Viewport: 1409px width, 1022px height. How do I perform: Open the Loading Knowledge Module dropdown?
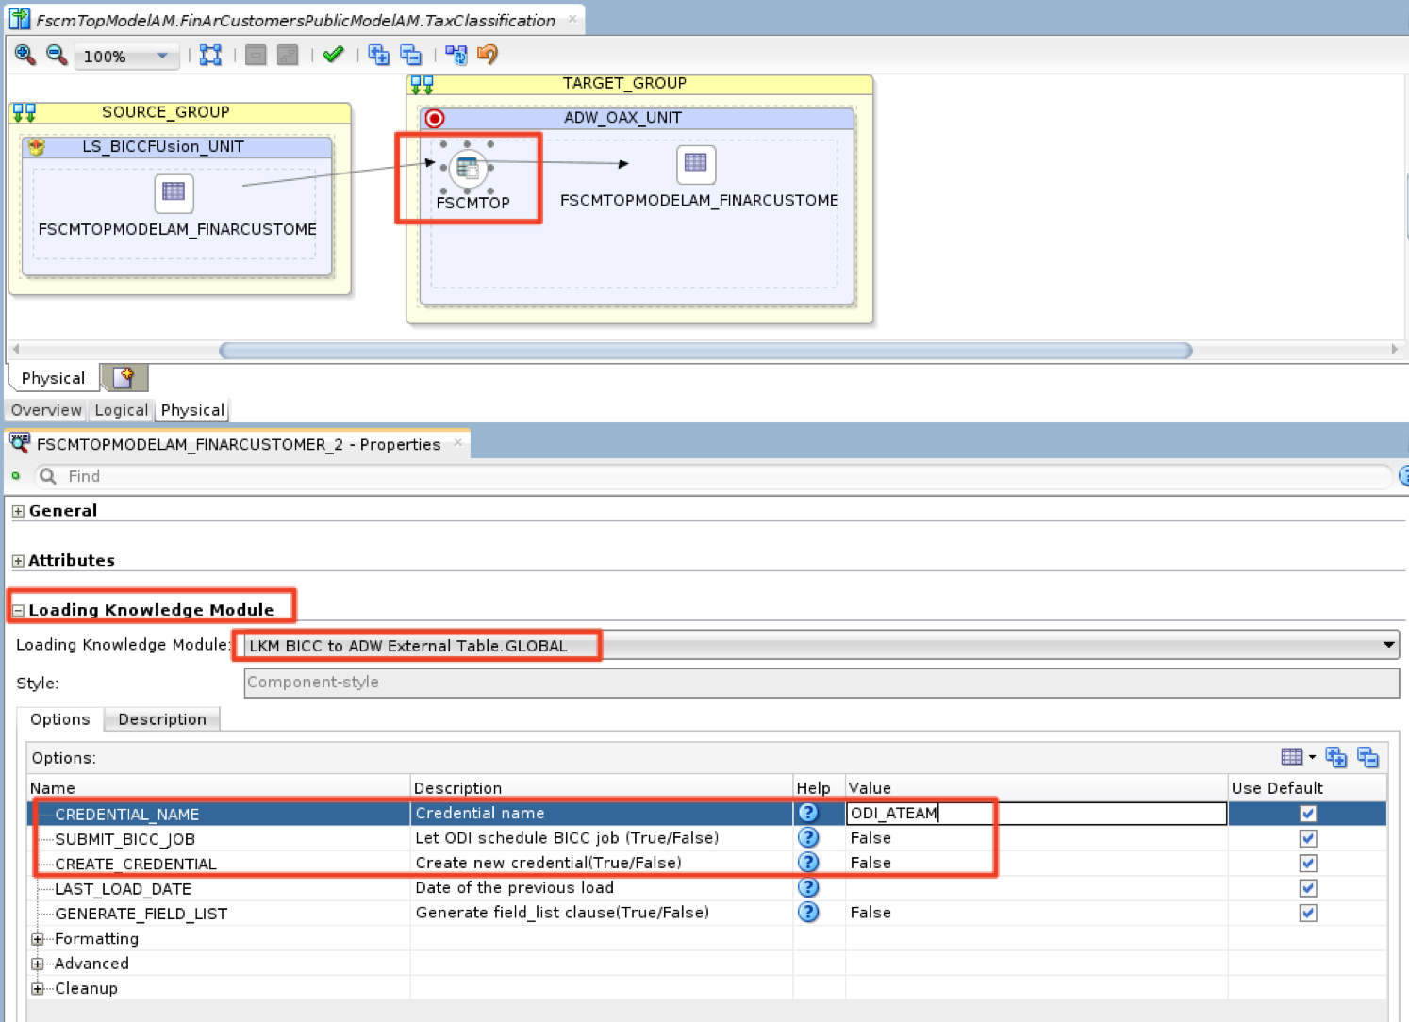pyautogui.click(x=1388, y=646)
